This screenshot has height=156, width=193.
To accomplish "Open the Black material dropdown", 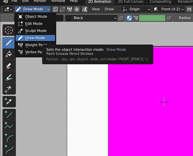I will point(91,18).
